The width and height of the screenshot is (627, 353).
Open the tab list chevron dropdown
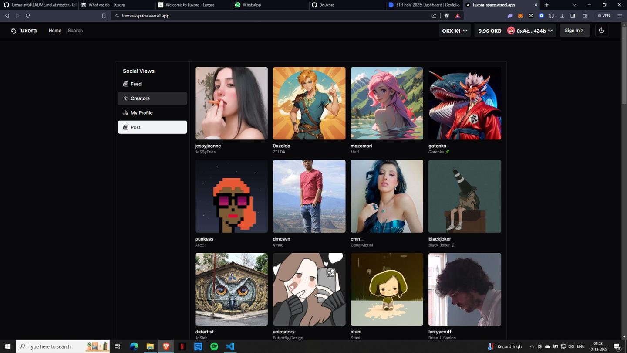point(574,5)
